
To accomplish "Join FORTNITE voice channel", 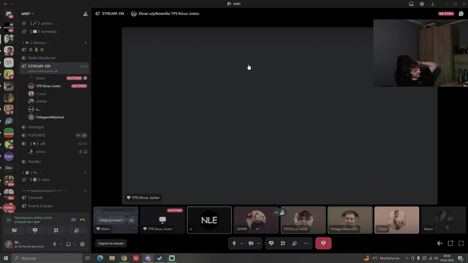I will [x=54, y=136].
